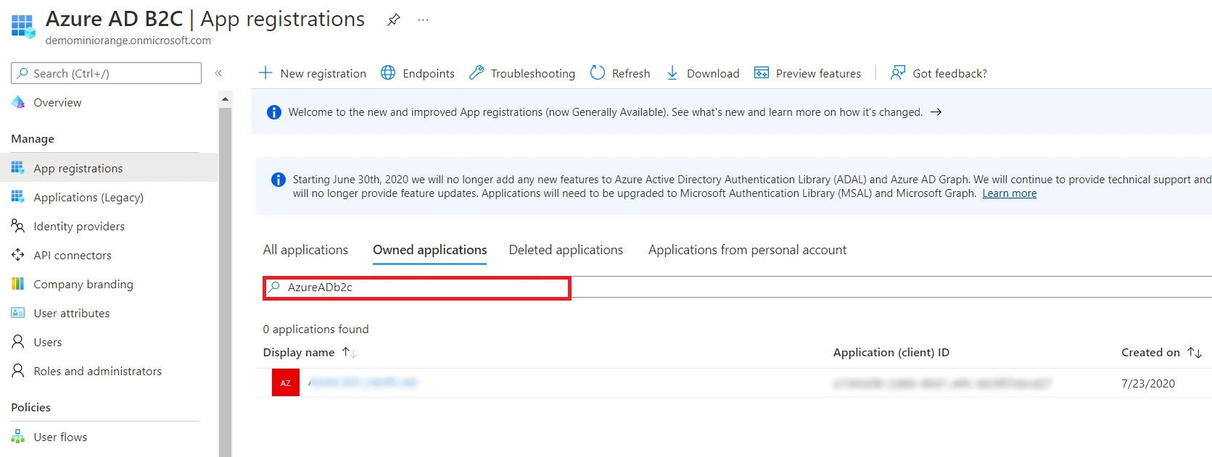
Task: Click the ADAL deprecation info icon
Action: [279, 180]
